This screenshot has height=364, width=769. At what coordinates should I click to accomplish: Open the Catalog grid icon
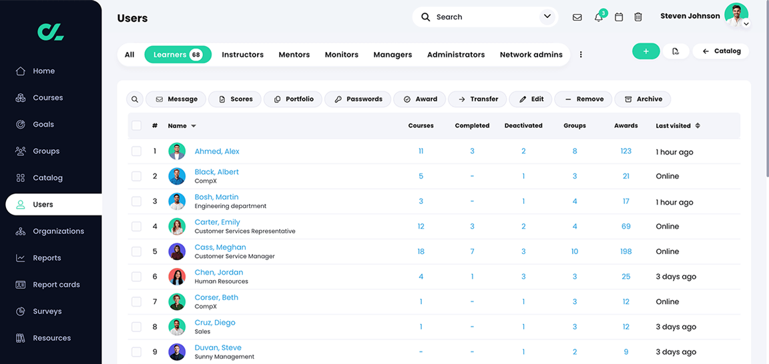click(20, 178)
